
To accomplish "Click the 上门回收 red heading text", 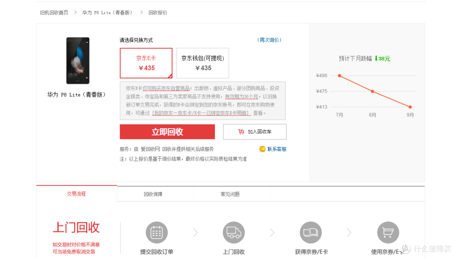I will click(x=76, y=228).
